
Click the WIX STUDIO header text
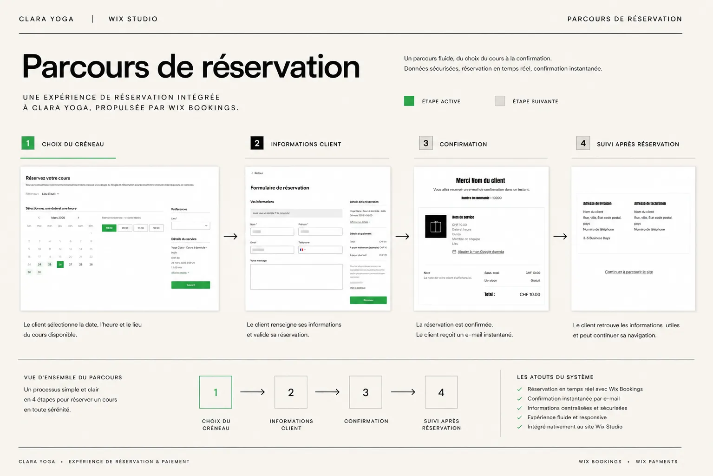click(133, 19)
